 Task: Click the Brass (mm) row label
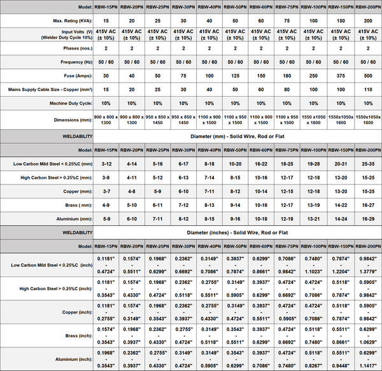point(78,204)
